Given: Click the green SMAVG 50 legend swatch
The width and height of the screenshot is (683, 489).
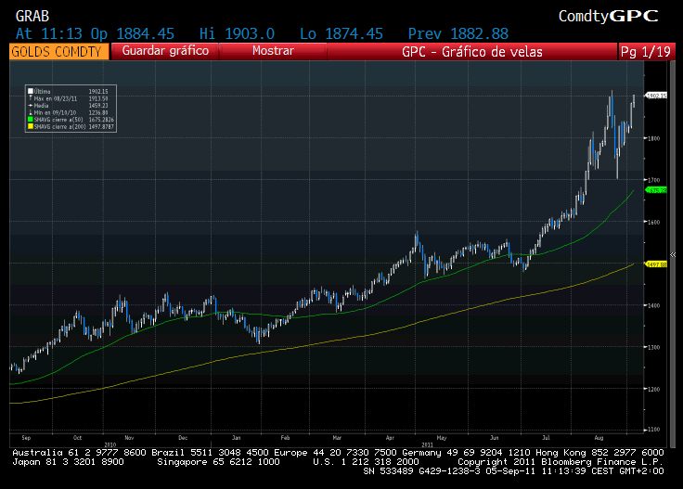Looking at the screenshot, I should pos(31,120).
